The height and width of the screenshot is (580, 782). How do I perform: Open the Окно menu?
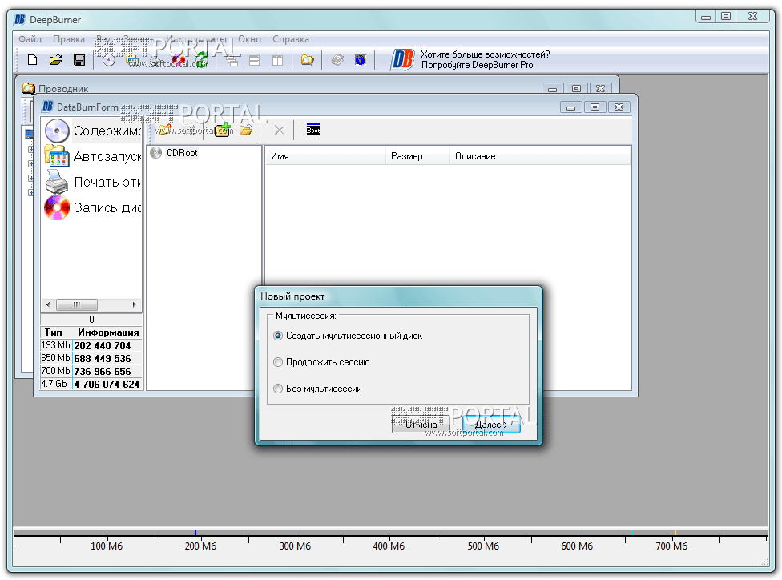point(249,39)
